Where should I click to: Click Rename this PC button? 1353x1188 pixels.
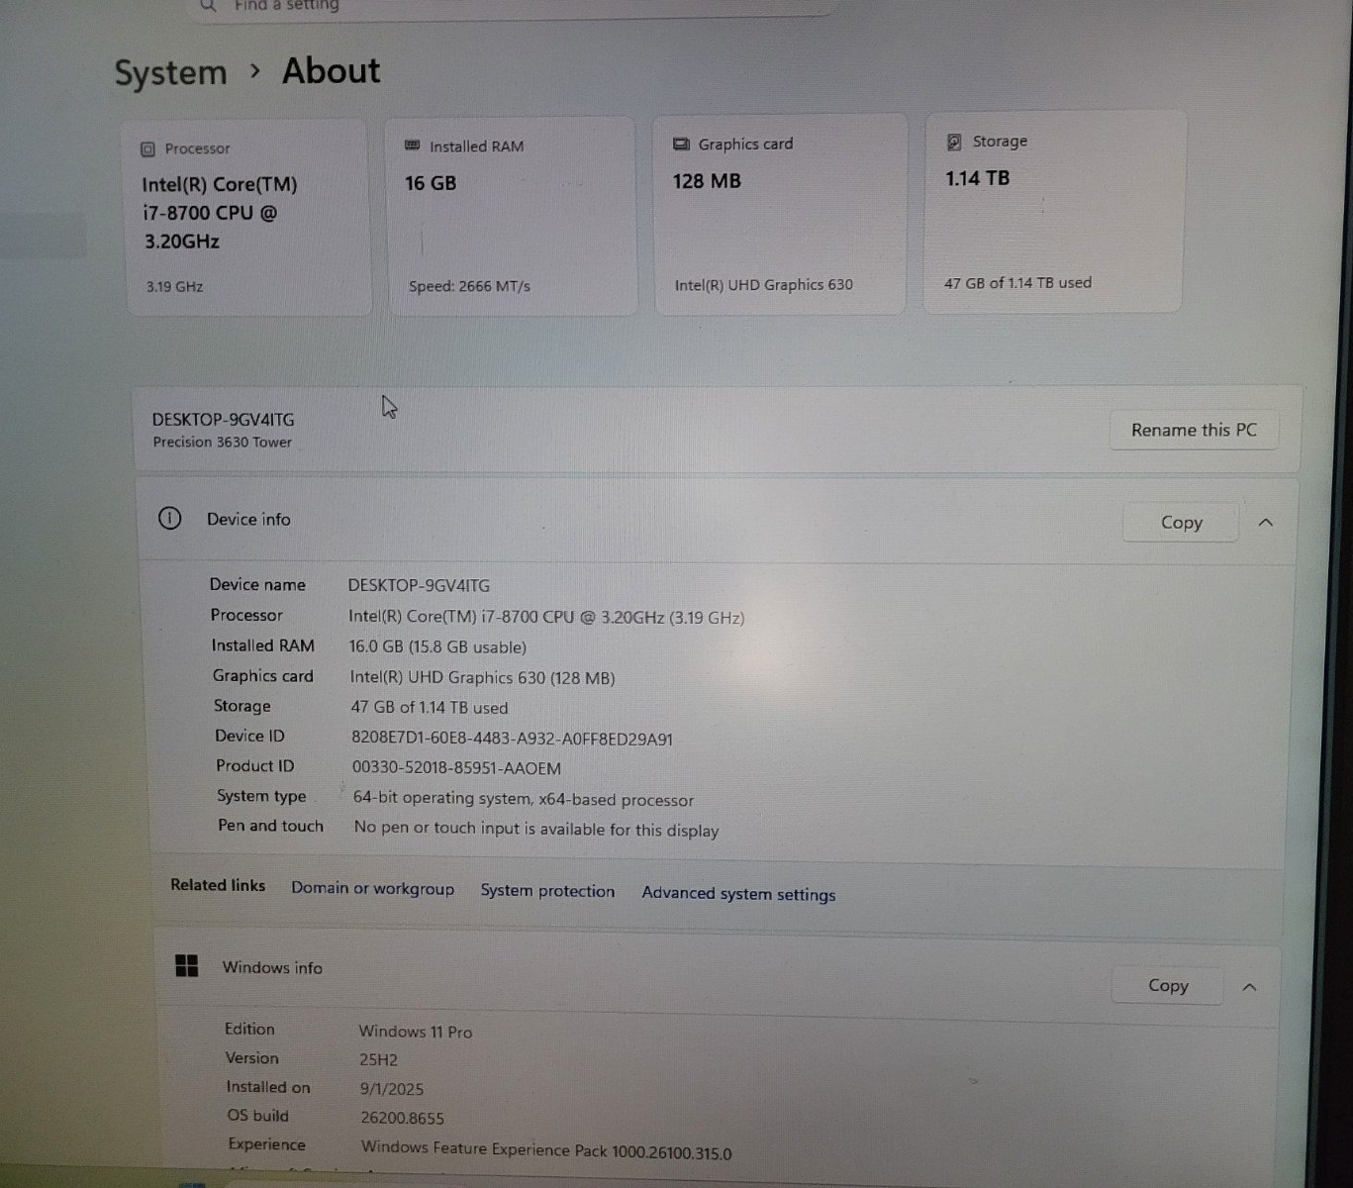click(x=1194, y=430)
